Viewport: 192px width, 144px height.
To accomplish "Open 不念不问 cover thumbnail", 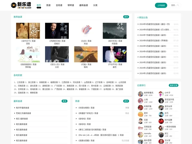I will [x=115, y=54].
